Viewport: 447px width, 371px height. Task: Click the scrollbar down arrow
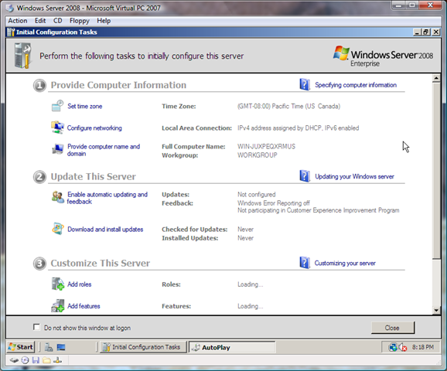coord(436,310)
